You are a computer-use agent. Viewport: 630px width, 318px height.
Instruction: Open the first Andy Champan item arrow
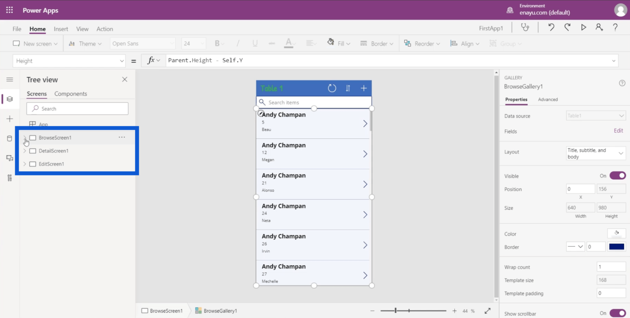pyautogui.click(x=365, y=124)
